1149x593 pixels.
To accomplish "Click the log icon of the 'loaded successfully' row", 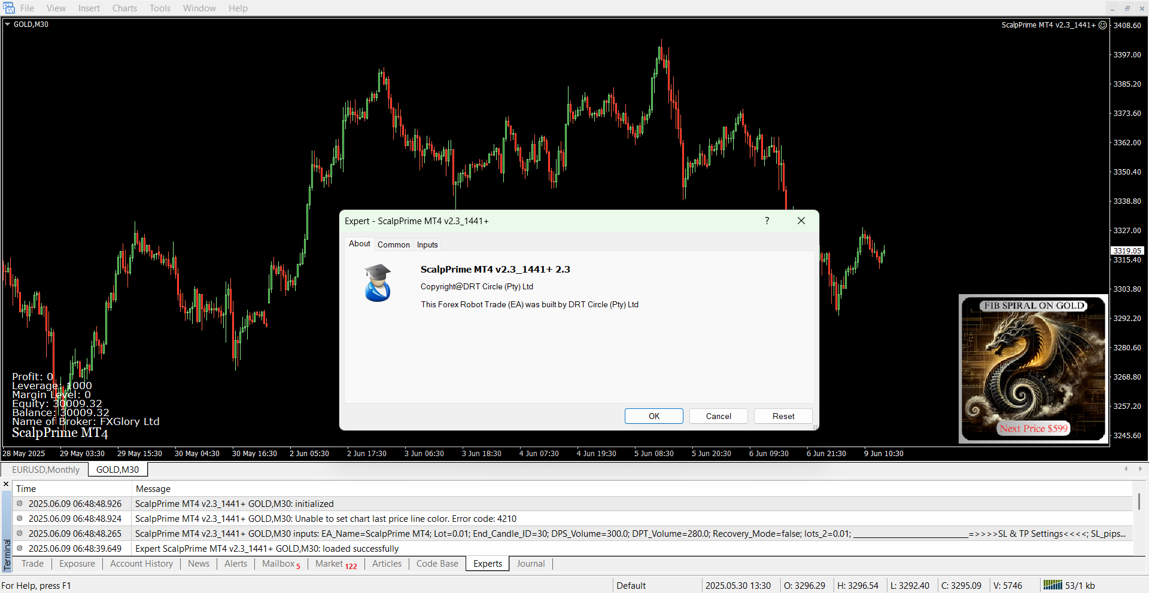I will tap(20, 548).
